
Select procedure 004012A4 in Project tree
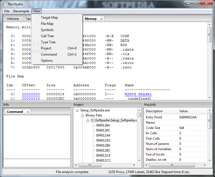pyautogui.click(x=103, y=135)
